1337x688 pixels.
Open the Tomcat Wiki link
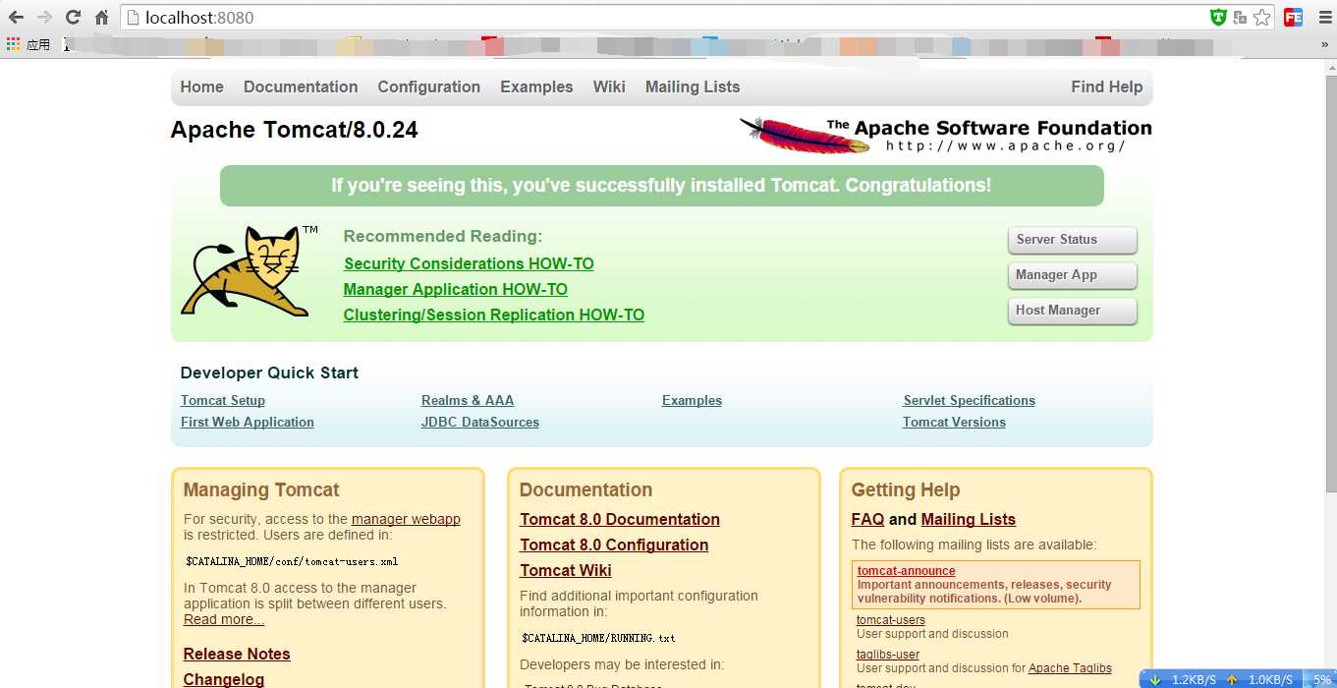(566, 570)
